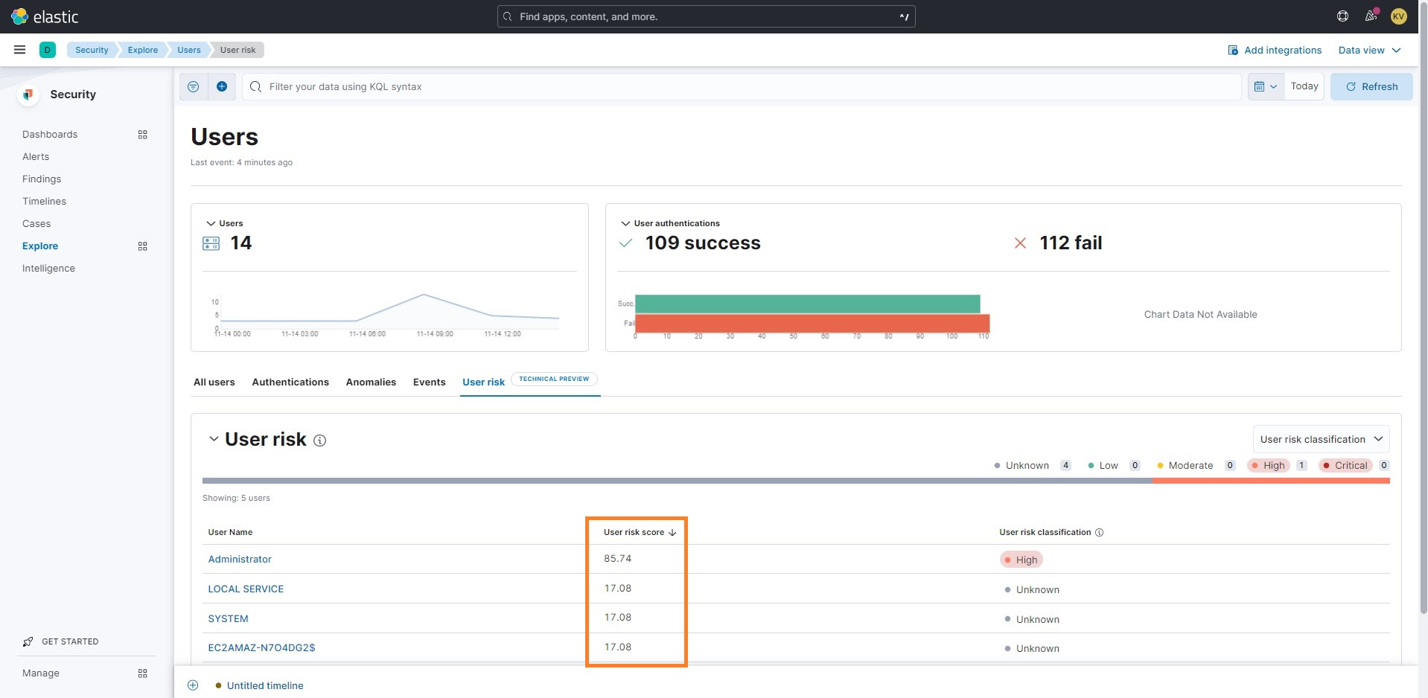
Task: Open the notifications bell icon
Action: pos(1370,16)
